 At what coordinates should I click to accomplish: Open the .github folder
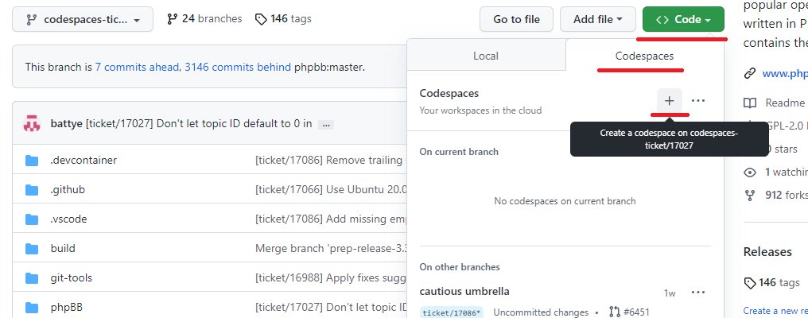[x=68, y=190]
